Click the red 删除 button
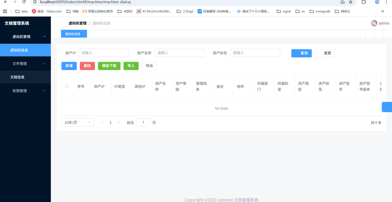The height and width of the screenshot is (202, 392). [87, 66]
